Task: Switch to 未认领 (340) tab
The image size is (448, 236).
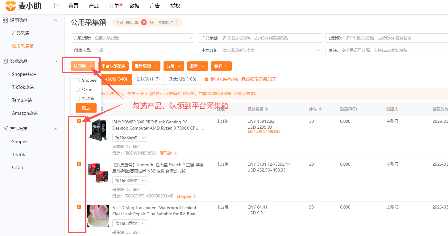Action: click(116, 79)
